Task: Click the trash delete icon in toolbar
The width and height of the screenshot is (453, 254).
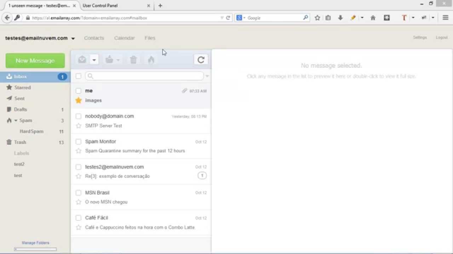Action: pos(133,60)
